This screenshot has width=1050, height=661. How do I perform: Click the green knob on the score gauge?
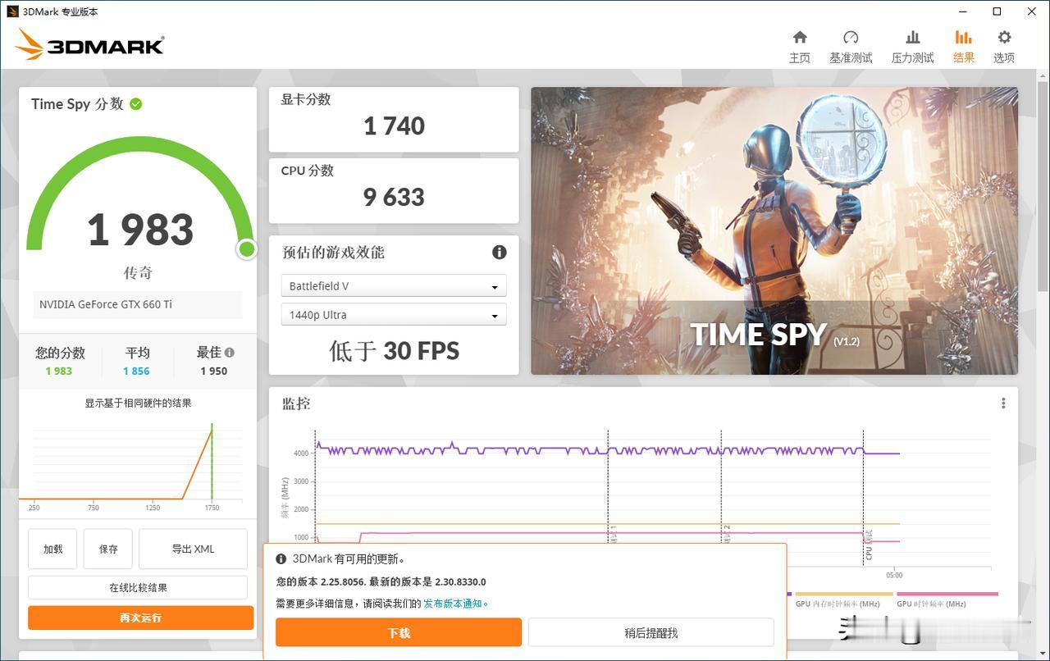246,249
